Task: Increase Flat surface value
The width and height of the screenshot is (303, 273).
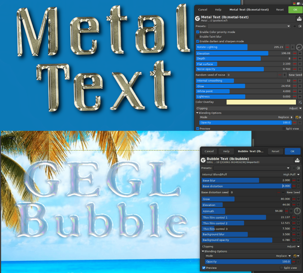Action: coord(300,64)
